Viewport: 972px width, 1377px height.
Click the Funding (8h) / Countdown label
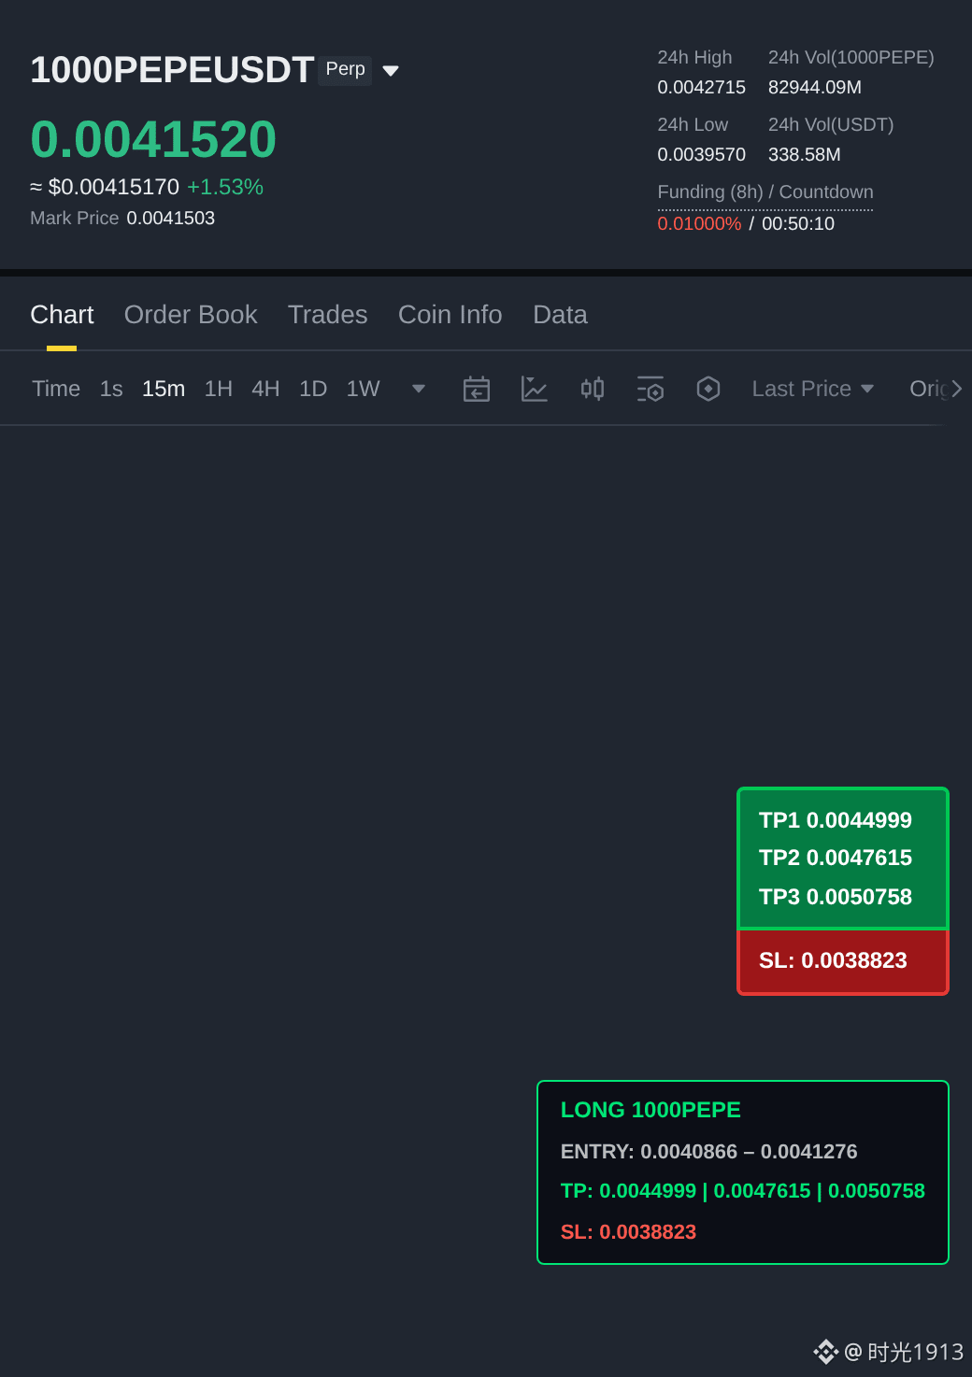[x=765, y=192]
